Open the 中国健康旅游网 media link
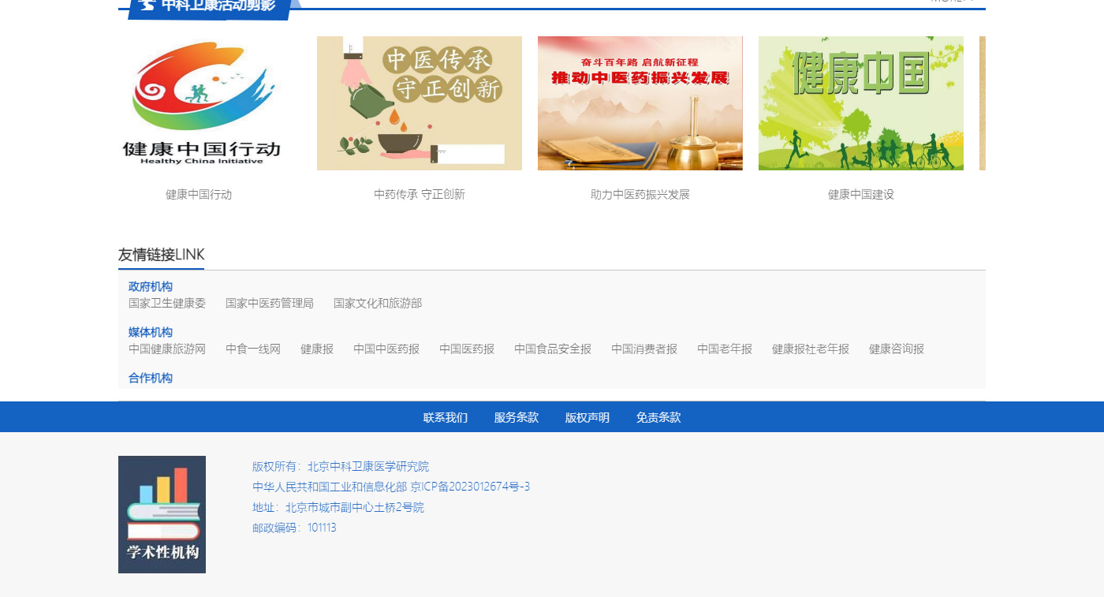Viewport: 1104px width, 597px height. click(167, 349)
